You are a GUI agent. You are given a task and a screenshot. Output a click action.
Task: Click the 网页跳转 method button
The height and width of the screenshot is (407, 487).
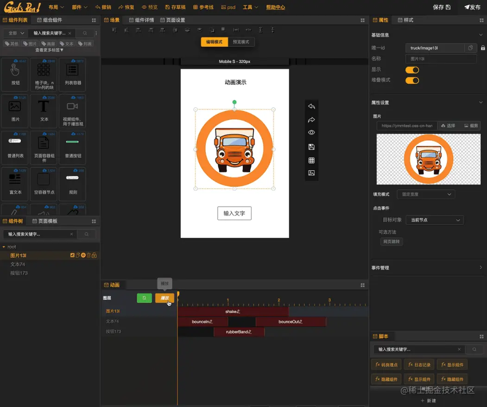(392, 241)
